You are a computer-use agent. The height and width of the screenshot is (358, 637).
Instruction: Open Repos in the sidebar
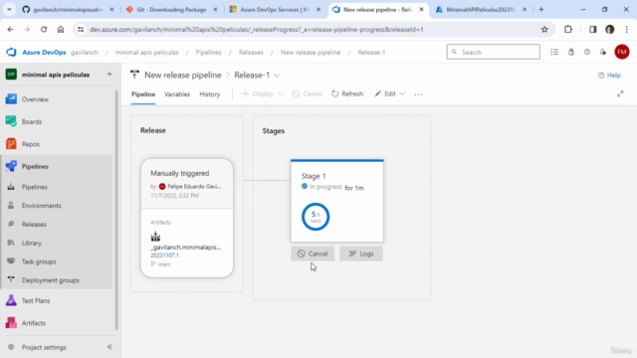(31, 144)
